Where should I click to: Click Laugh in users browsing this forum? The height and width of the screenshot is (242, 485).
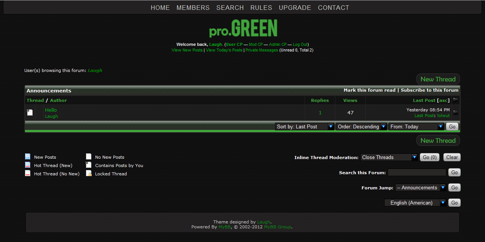click(x=95, y=70)
